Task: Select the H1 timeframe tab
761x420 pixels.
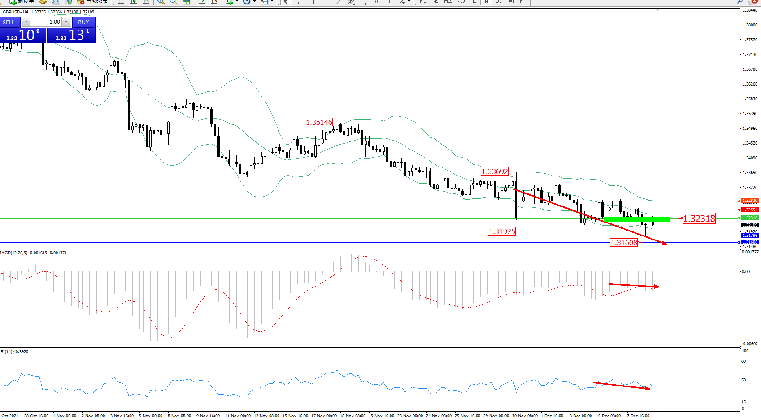Action: pos(473,2)
